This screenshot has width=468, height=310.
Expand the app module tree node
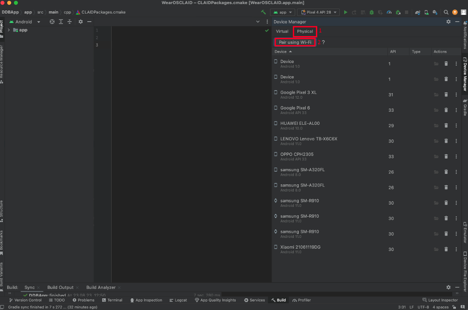9,30
